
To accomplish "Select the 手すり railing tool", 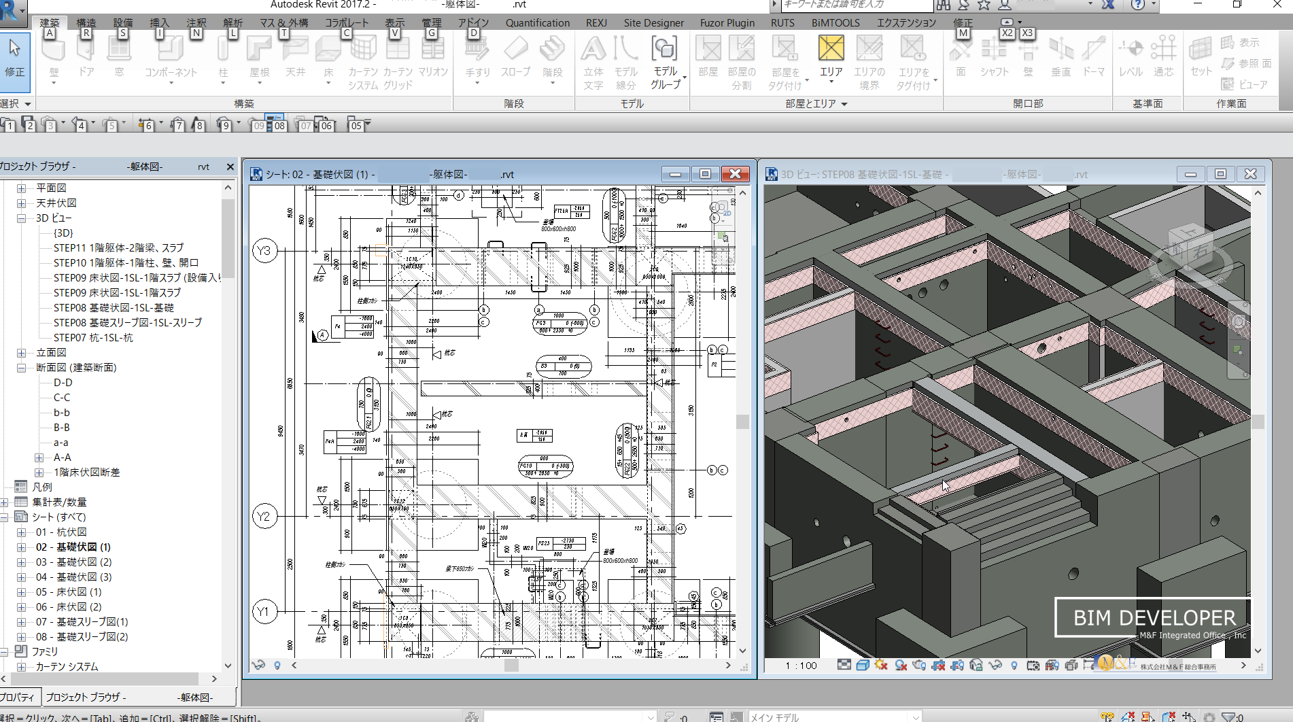I will coord(477,60).
